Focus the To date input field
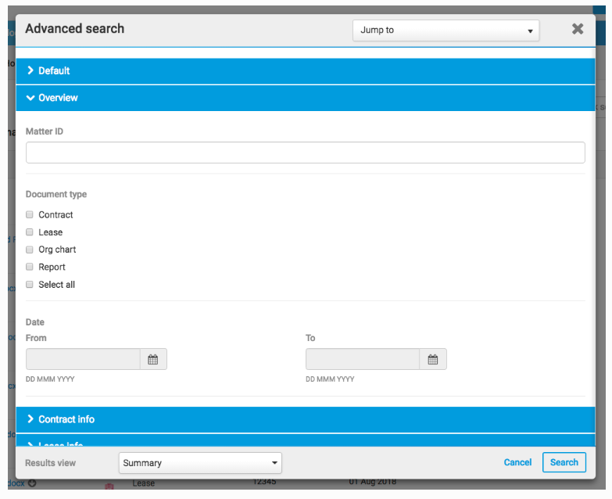The width and height of the screenshot is (612, 499). point(363,360)
